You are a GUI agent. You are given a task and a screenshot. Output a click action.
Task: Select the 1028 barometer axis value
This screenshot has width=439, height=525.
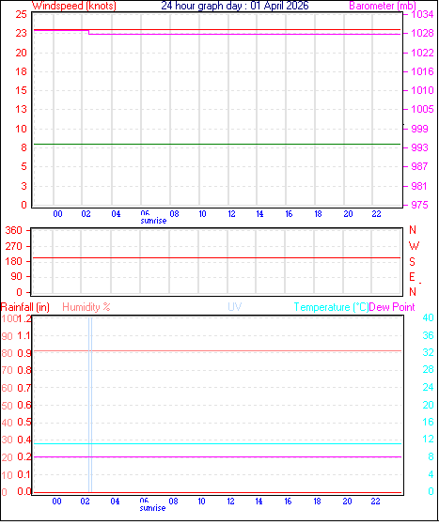(x=422, y=33)
